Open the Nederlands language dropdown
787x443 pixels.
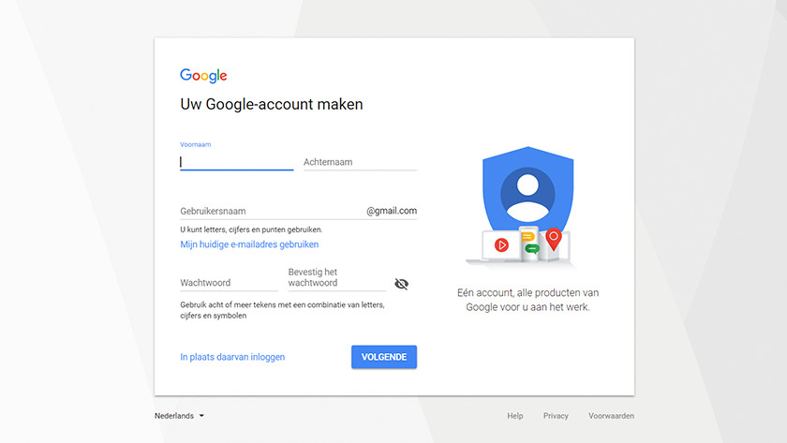(x=179, y=416)
